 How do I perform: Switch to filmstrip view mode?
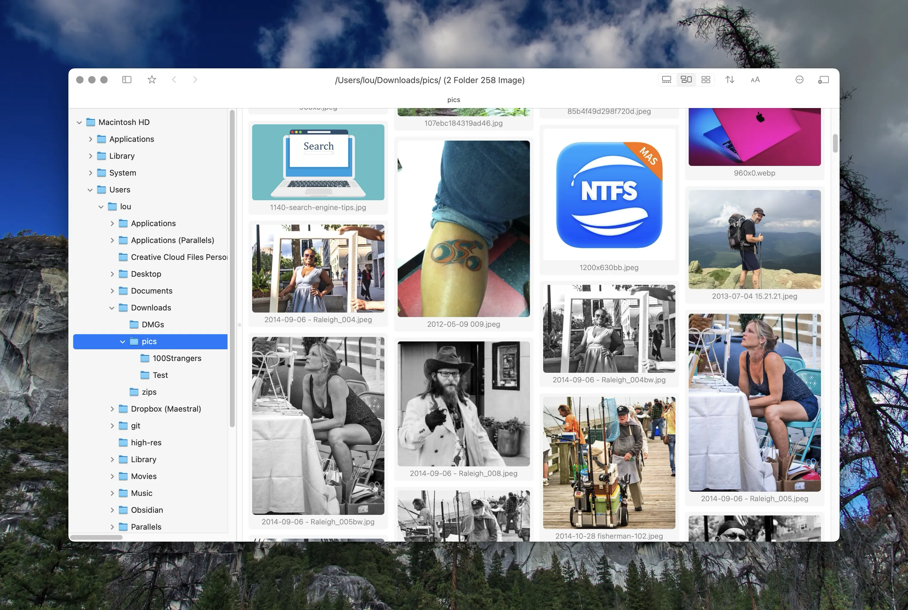coord(667,80)
